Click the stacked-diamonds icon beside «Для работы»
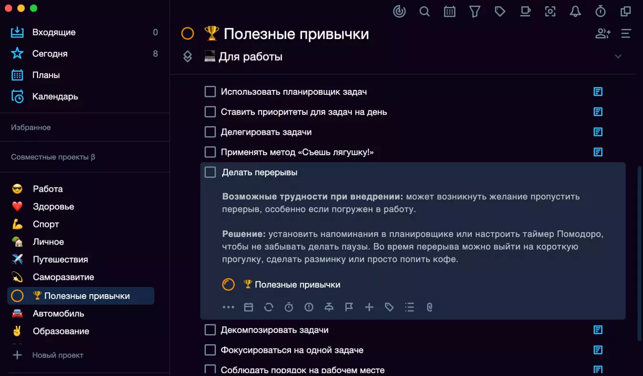The image size is (643, 376). click(187, 57)
